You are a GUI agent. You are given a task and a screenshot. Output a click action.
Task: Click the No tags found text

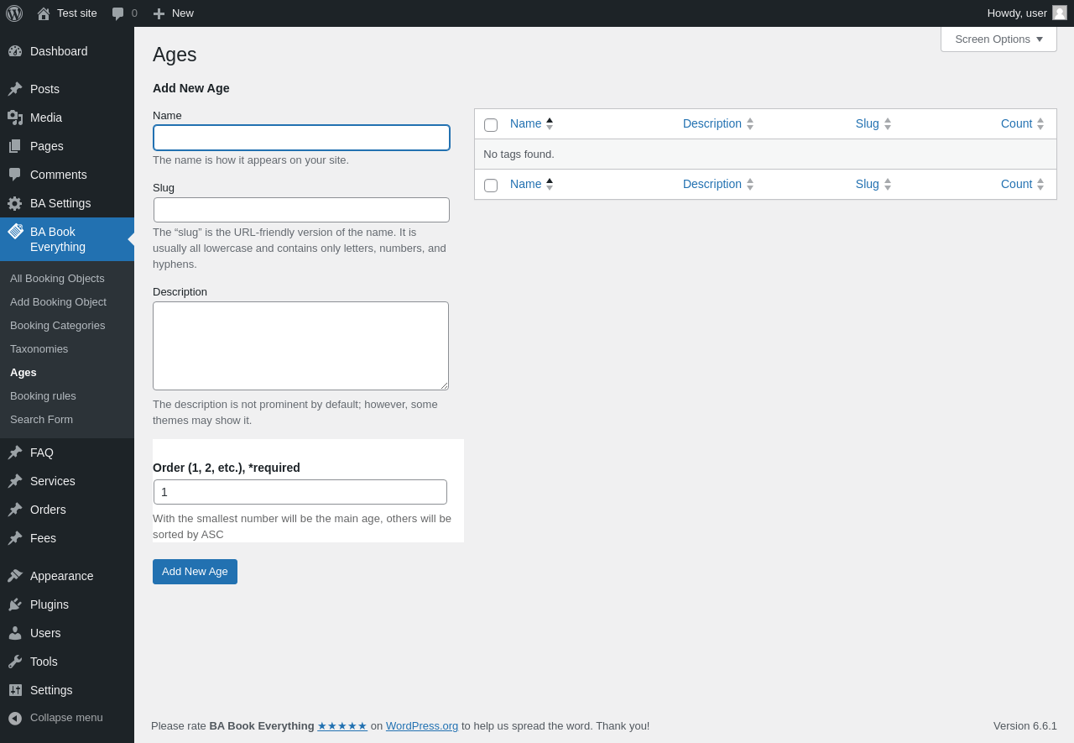[519, 154]
